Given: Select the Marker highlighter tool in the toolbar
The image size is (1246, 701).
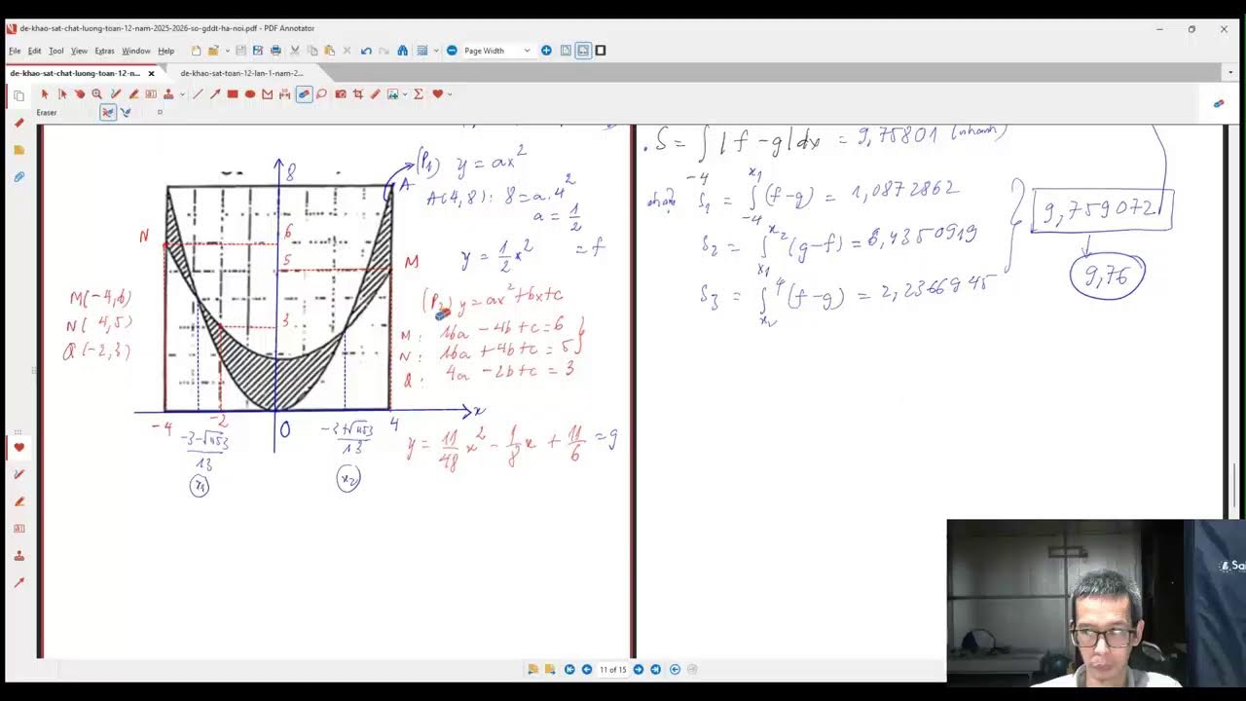Looking at the screenshot, I should tap(133, 94).
